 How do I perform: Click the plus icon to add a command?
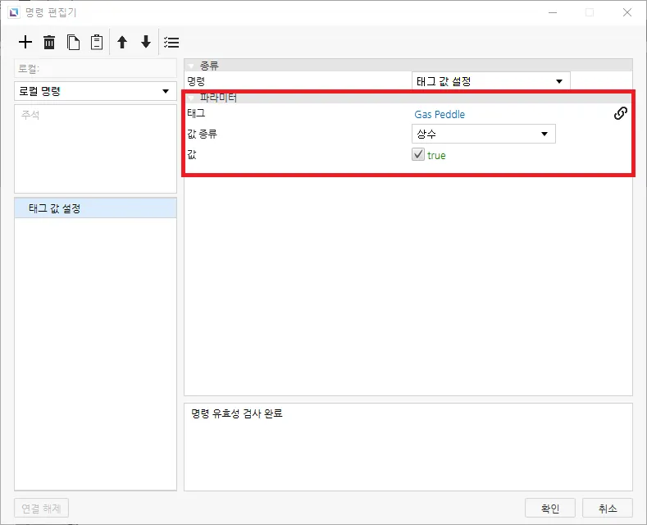coord(25,42)
